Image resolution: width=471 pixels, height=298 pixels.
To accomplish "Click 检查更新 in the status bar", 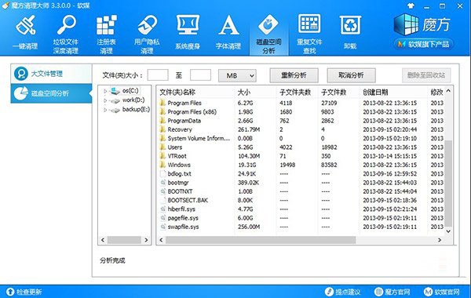I will pyautogui.click(x=24, y=292).
